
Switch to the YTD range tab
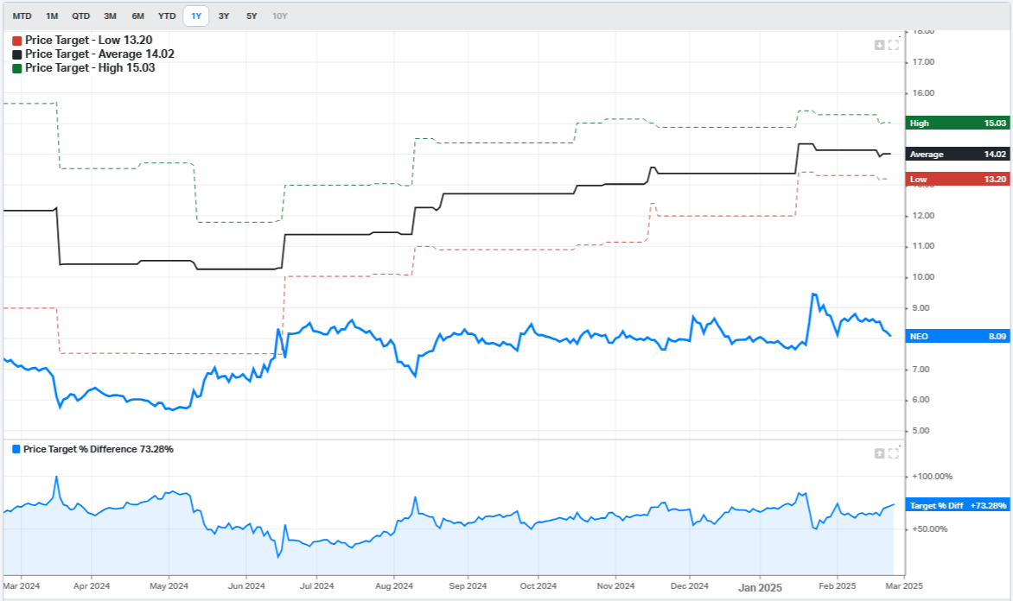click(165, 16)
